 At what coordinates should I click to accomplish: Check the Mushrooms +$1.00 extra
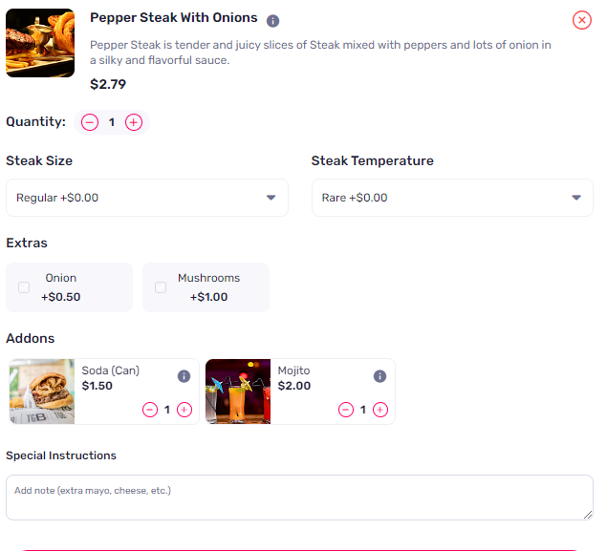161,287
